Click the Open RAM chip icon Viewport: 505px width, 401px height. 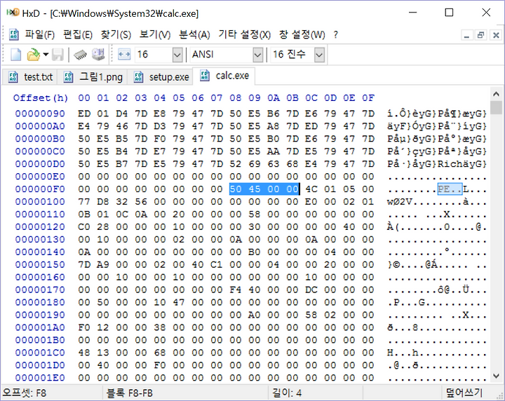point(80,55)
